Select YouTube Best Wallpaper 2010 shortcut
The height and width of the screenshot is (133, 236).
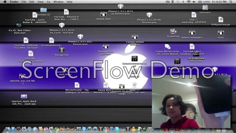coord(192,47)
